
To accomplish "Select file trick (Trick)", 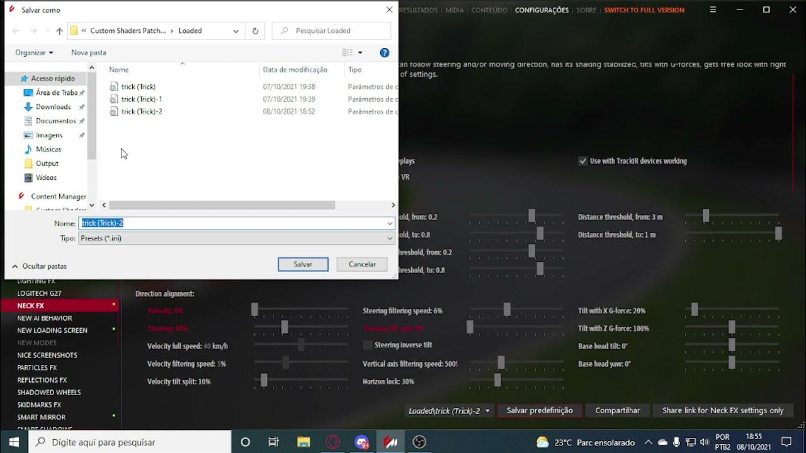I will [138, 87].
